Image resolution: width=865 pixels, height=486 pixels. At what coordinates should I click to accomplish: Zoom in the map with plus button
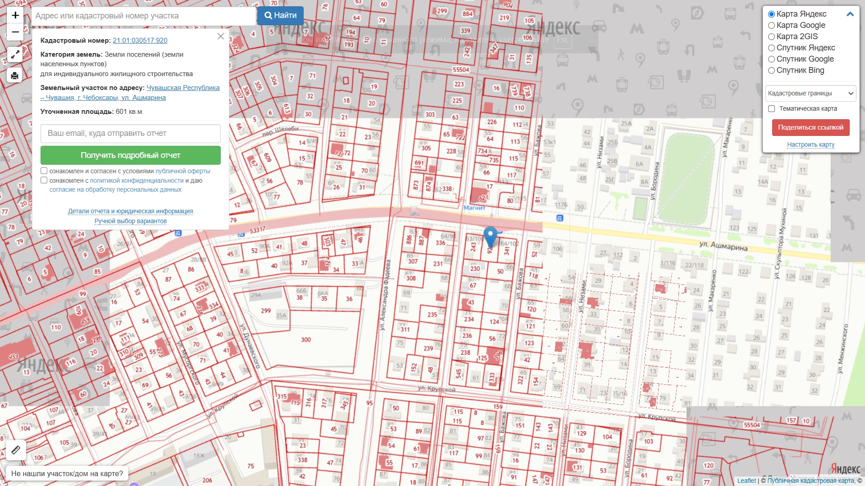(15, 15)
